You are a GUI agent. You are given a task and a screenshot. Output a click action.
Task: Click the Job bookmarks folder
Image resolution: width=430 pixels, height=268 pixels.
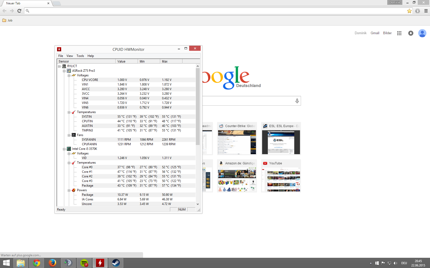pyautogui.click(x=7, y=20)
